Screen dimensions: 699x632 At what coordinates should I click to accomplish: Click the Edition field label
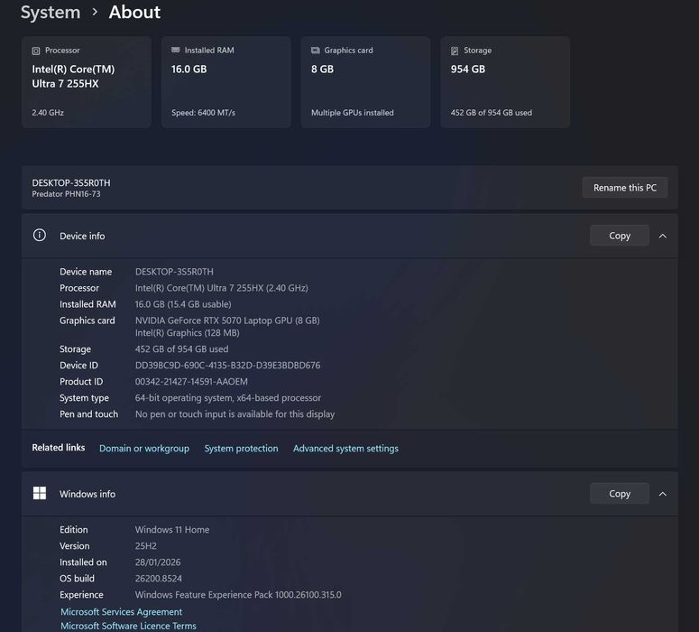click(74, 530)
